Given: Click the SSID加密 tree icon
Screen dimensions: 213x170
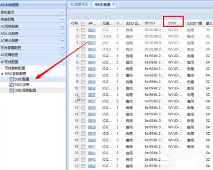Looking at the screenshot, I should pyautogui.click(x=11, y=85).
